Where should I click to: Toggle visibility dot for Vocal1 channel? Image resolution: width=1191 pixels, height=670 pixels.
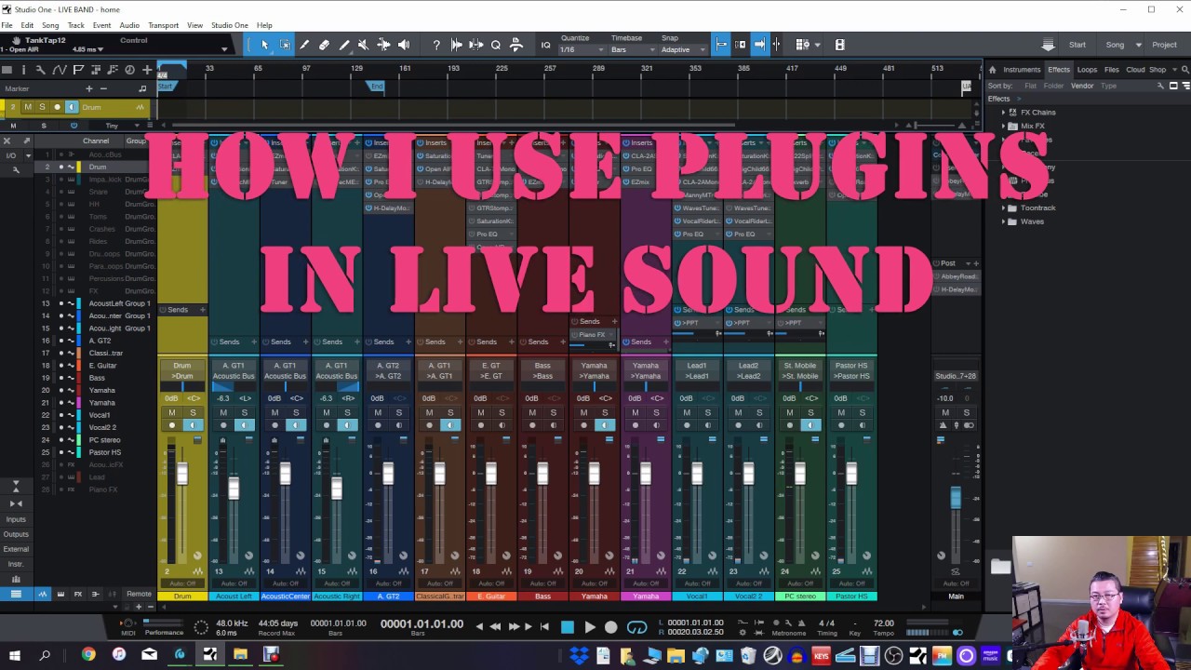tap(60, 415)
